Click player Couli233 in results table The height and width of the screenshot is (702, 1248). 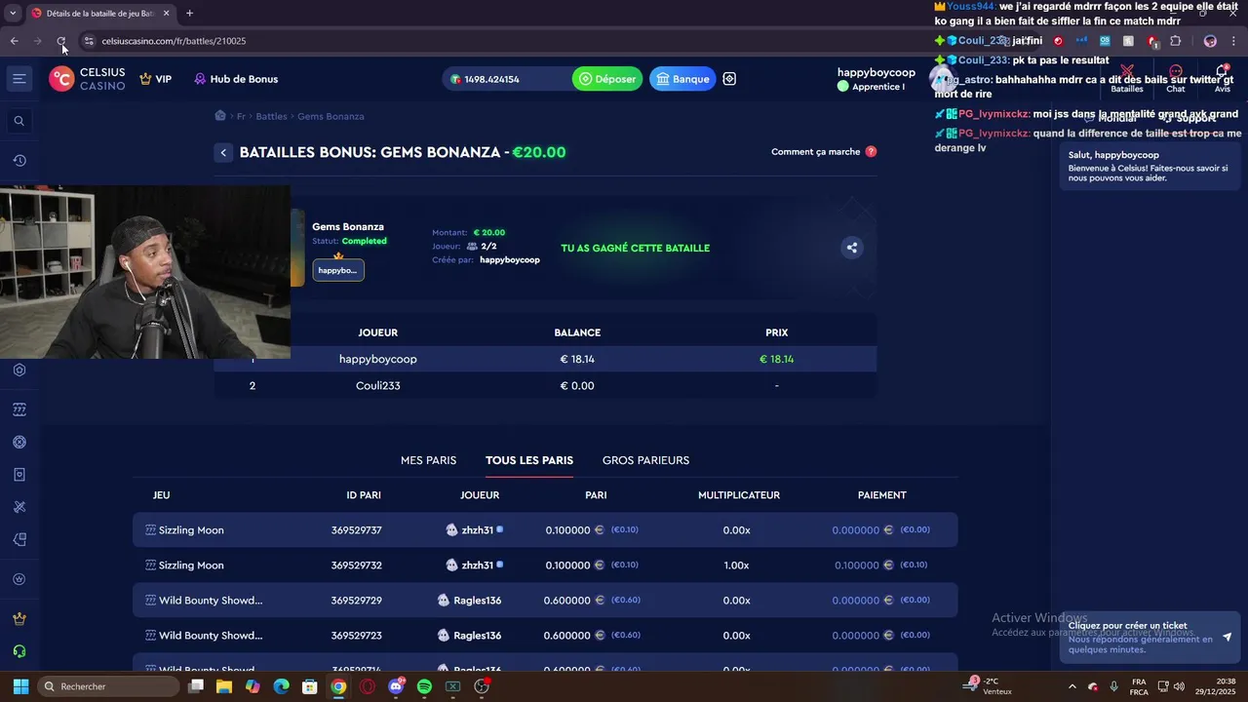tap(377, 386)
